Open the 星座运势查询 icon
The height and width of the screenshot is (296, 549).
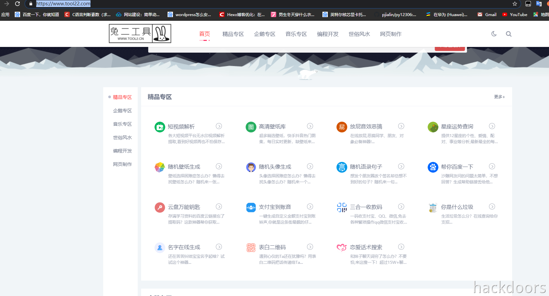(x=433, y=127)
